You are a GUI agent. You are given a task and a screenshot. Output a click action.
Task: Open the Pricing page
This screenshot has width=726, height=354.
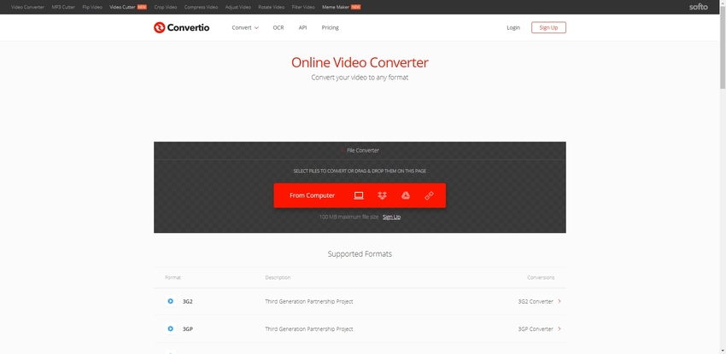[330, 27]
